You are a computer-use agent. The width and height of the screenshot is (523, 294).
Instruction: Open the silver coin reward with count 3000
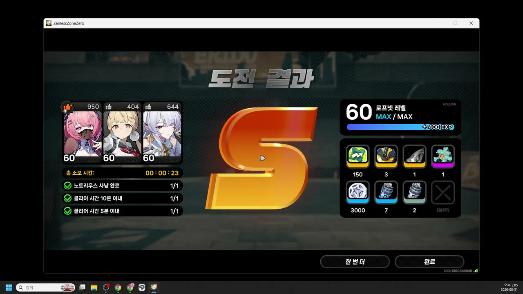click(x=358, y=192)
